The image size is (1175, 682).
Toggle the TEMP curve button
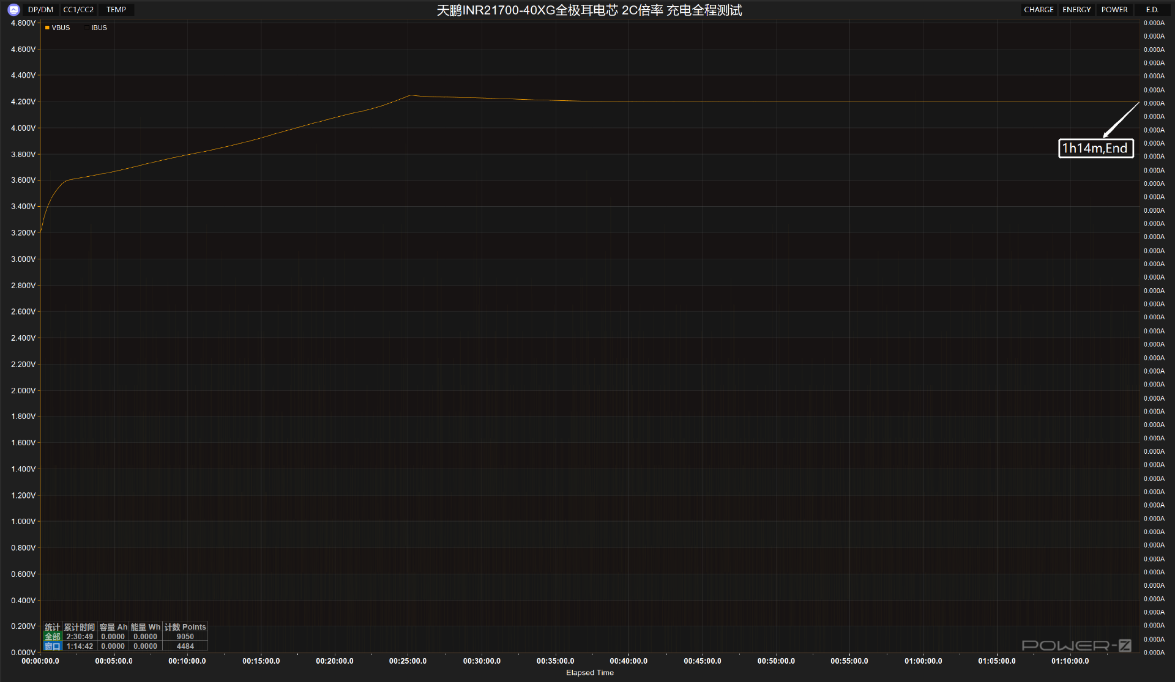116,10
